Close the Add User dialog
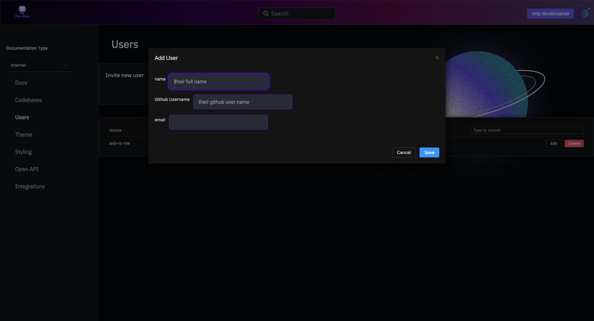This screenshot has height=321, width=594. pyautogui.click(x=437, y=58)
